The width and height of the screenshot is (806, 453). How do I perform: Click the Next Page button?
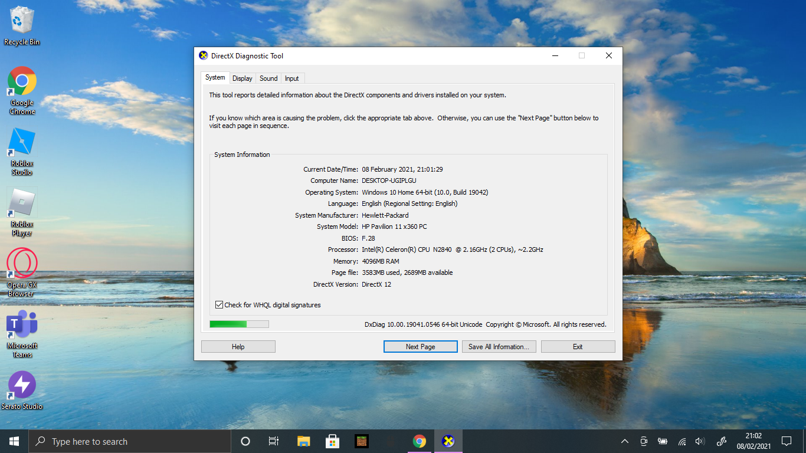[x=420, y=347]
